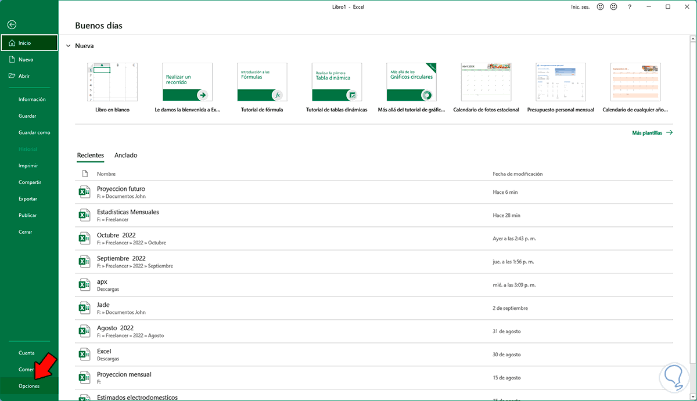The width and height of the screenshot is (697, 401).
Task: Create Libro en blanco workbook
Action: click(113, 87)
